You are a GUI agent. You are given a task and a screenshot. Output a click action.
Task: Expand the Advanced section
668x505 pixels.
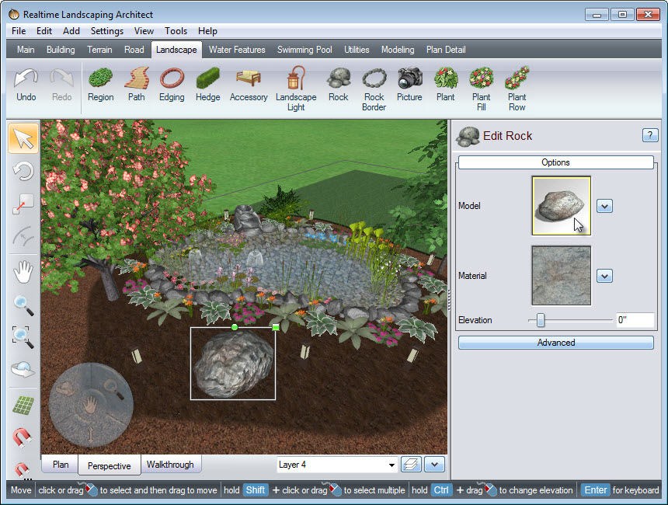point(555,343)
